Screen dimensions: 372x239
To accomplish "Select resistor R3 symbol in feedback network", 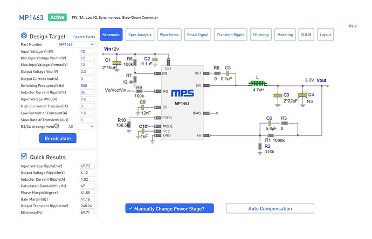I will [x=284, y=123].
